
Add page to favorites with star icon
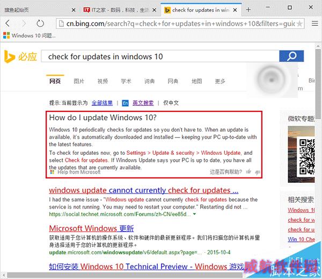coord(299,24)
